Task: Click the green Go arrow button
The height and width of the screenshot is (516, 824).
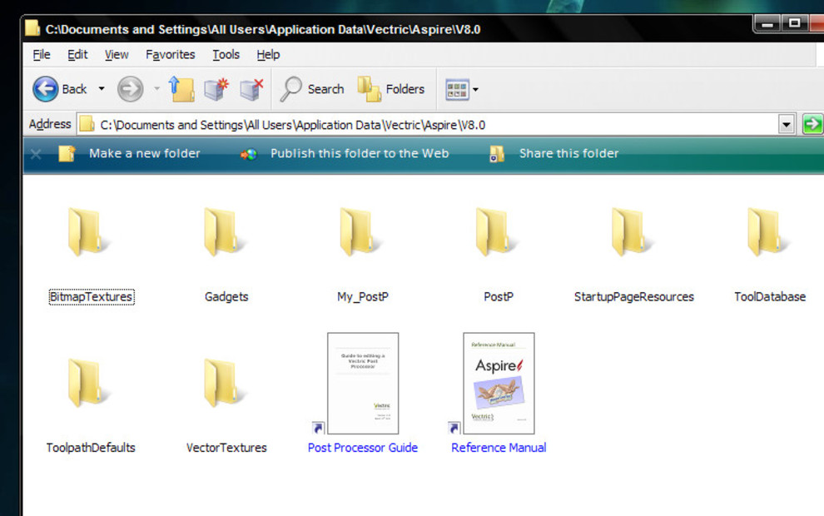Action: coord(812,125)
